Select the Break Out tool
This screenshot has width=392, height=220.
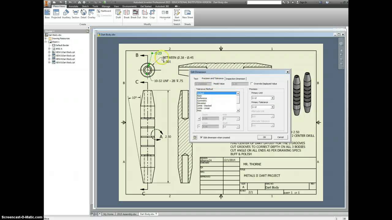point(136,14)
